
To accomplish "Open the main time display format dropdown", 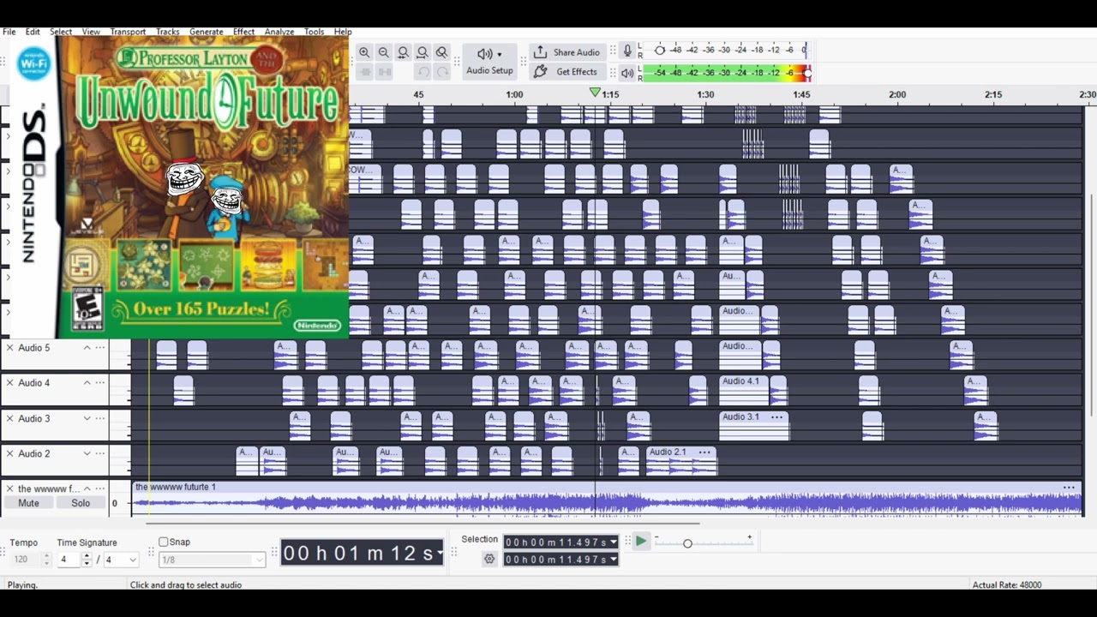I will coord(440,553).
